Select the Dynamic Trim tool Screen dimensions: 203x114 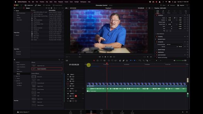click(101, 60)
